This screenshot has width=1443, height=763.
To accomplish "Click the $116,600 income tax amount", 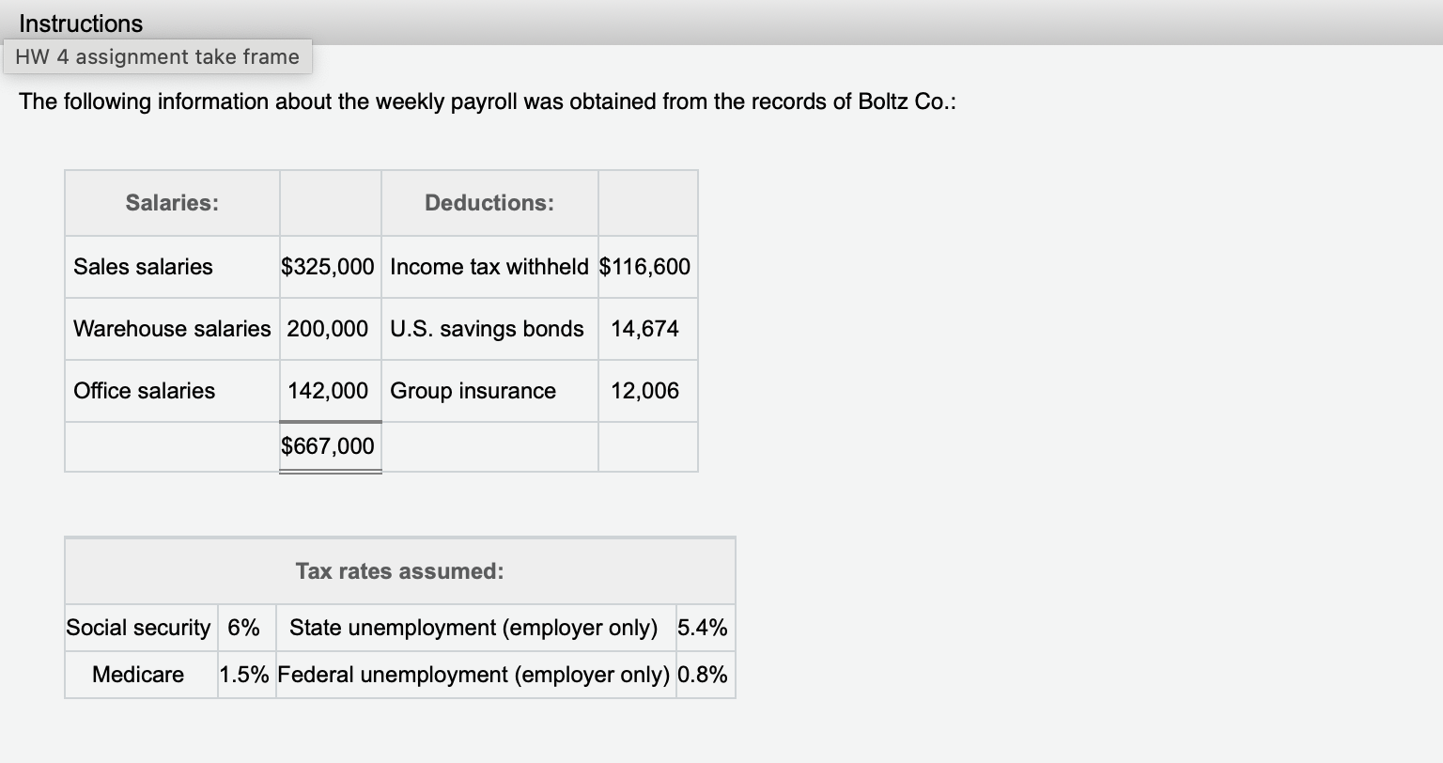I will 646,266.
